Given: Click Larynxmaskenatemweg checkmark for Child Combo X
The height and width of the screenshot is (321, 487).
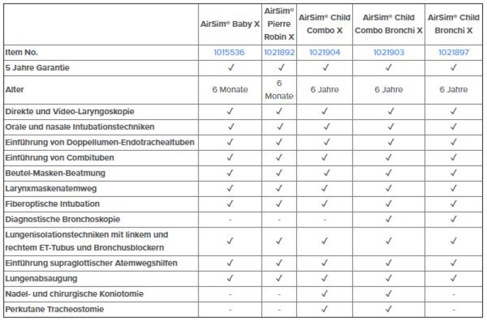Looking at the screenshot, I should [324, 188].
